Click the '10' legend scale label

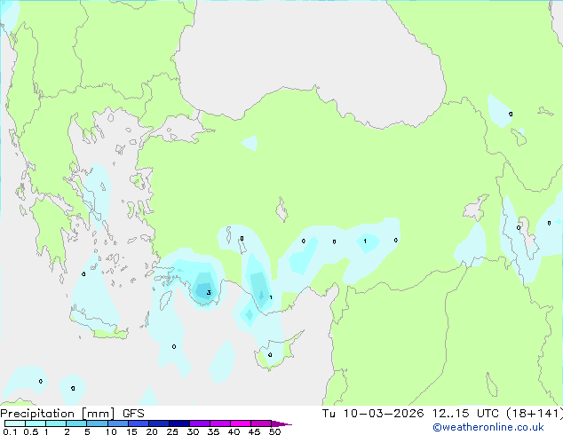click(x=111, y=431)
